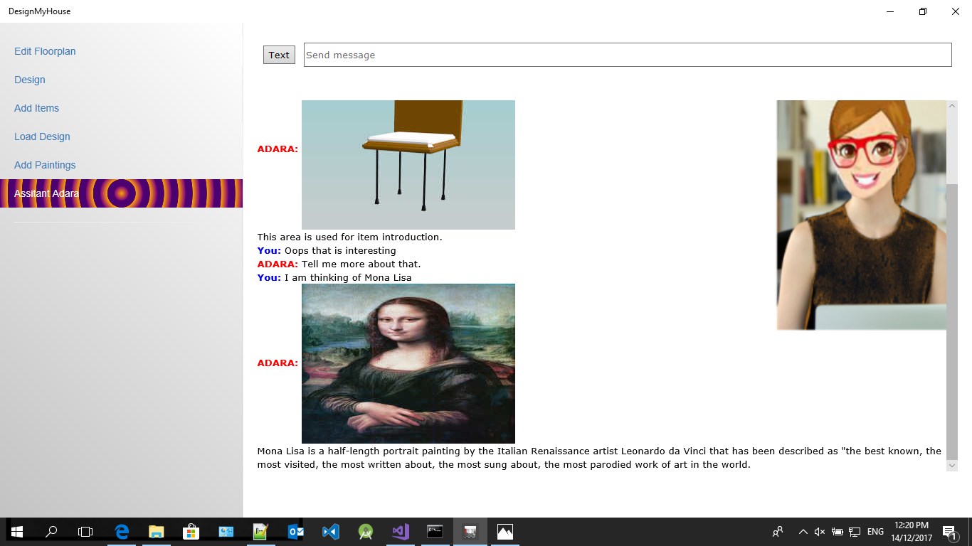Switch to the command prompt taskbar icon
The image size is (972, 546).
coord(435,532)
